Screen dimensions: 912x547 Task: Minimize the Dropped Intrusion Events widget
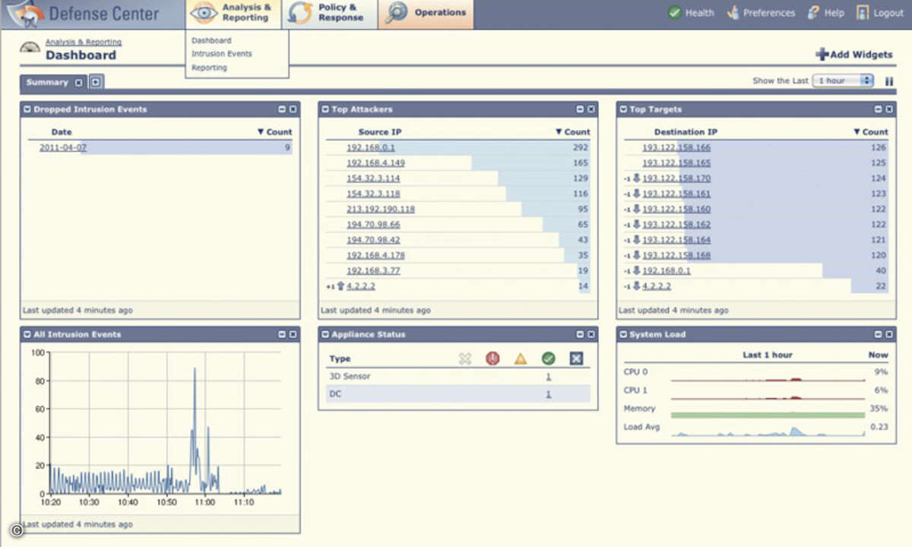coord(282,109)
